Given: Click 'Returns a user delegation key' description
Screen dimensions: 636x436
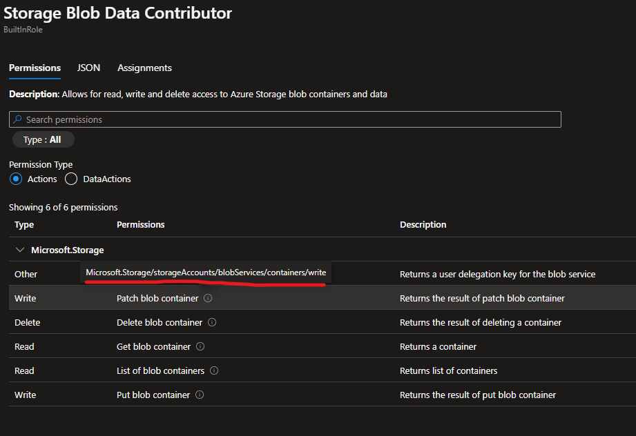Looking at the screenshot, I should click(x=497, y=275).
